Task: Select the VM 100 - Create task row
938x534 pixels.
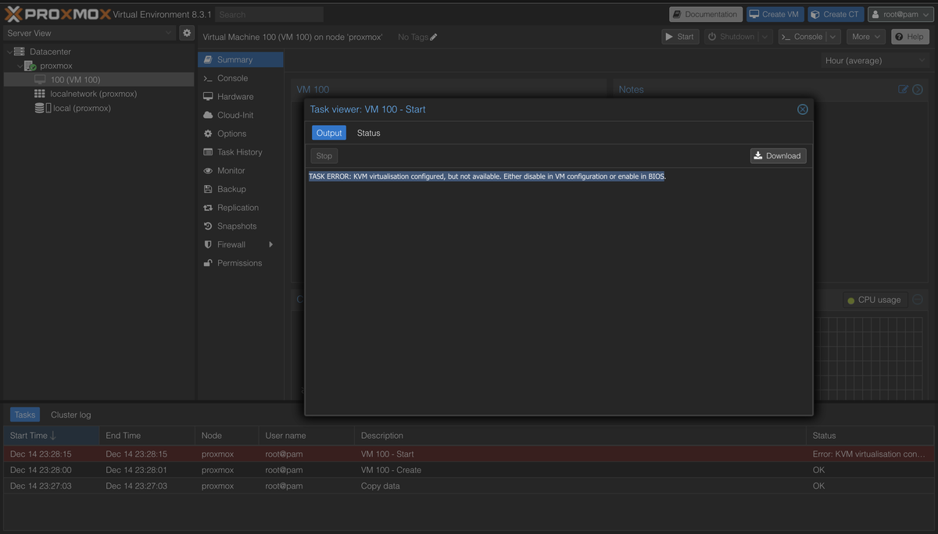Action: (469, 470)
